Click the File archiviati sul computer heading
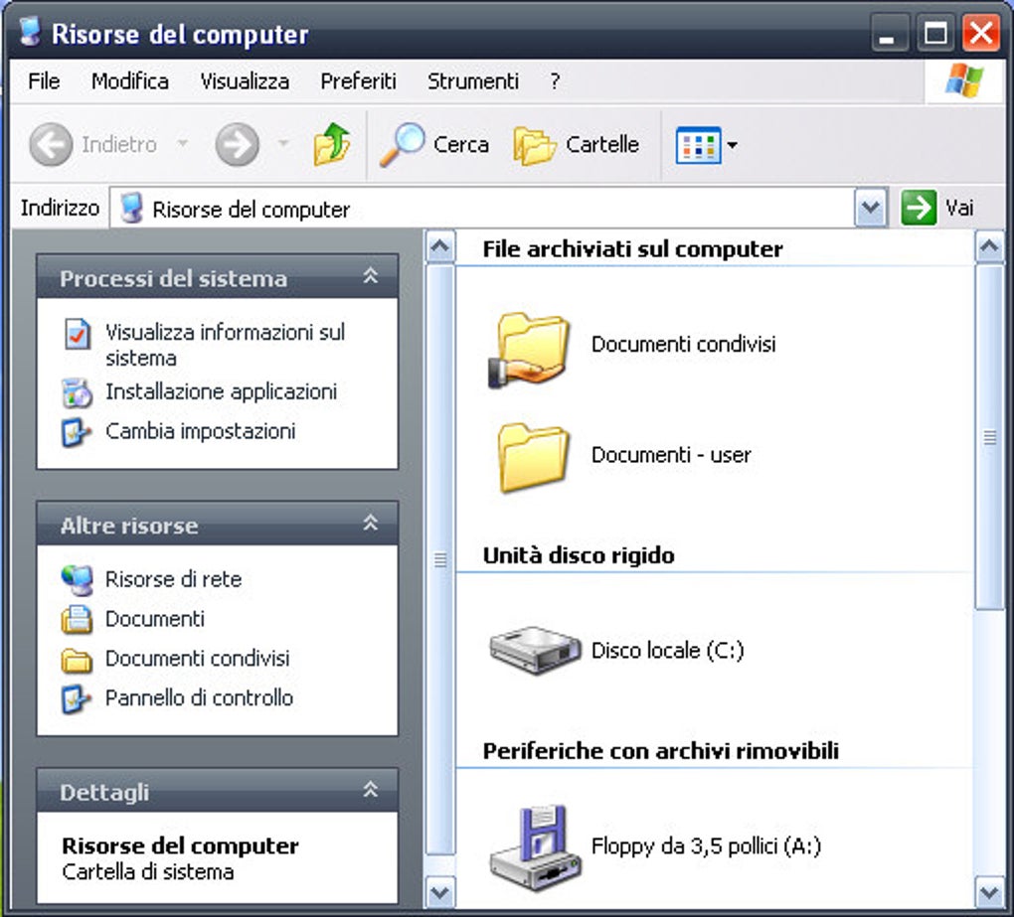1014x917 pixels. click(633, 249)
